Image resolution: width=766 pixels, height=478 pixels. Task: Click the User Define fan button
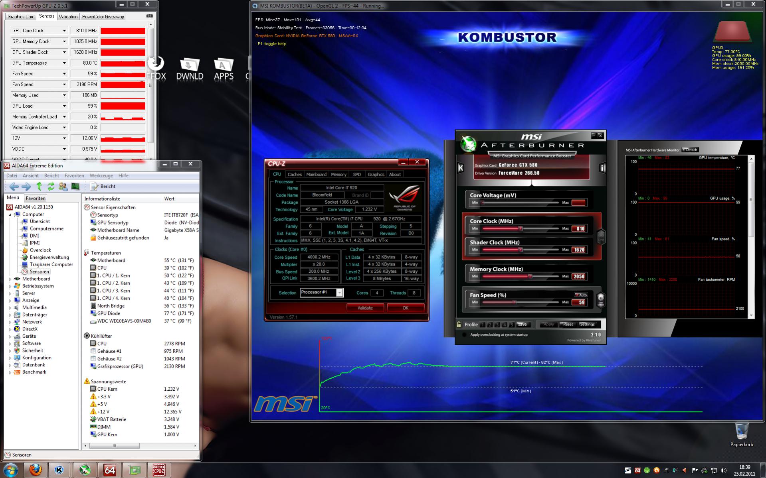click(600, 299)
